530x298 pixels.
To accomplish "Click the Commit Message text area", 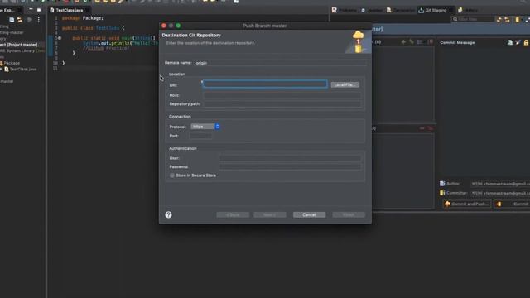I will tap(484, 112).
